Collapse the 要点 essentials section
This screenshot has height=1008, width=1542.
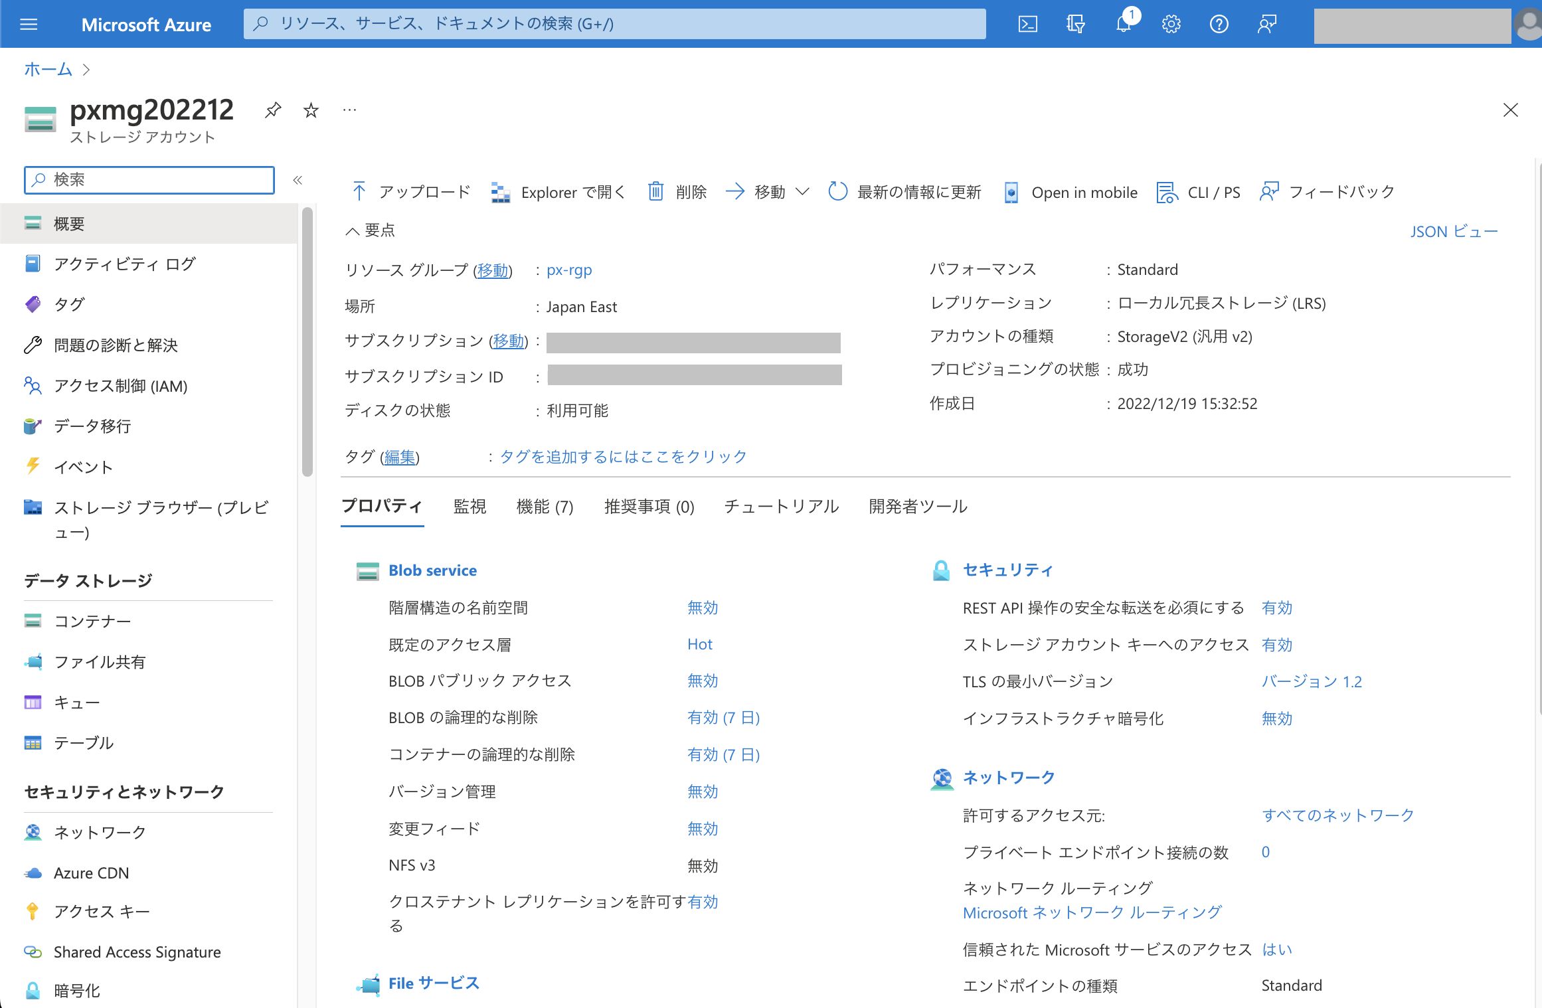370,230
